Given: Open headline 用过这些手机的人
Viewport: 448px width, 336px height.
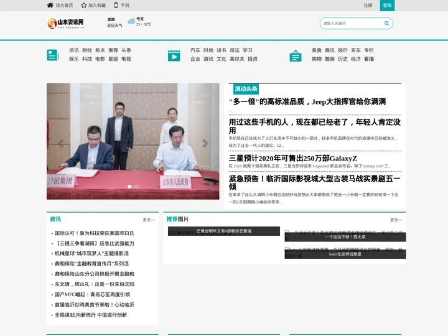Looking at the screenshot, I should (315, 126).
